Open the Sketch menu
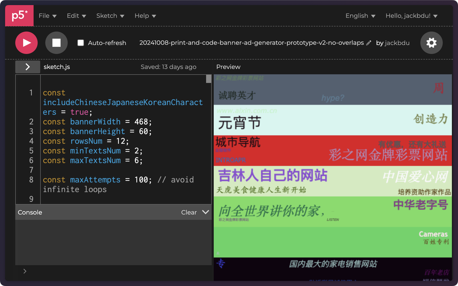 tap(110, 16)
